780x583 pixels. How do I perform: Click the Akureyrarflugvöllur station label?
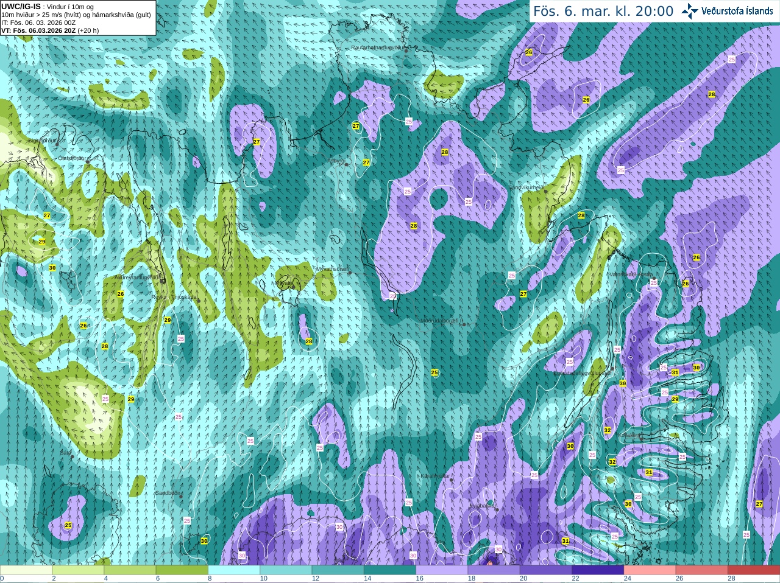coord(137,278)
